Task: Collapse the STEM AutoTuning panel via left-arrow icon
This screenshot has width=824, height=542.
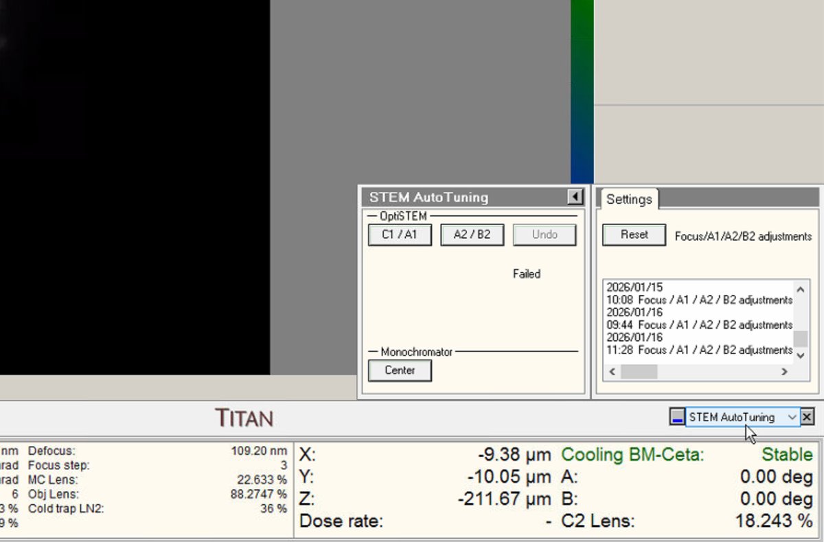Action: [x=574, y=197]
